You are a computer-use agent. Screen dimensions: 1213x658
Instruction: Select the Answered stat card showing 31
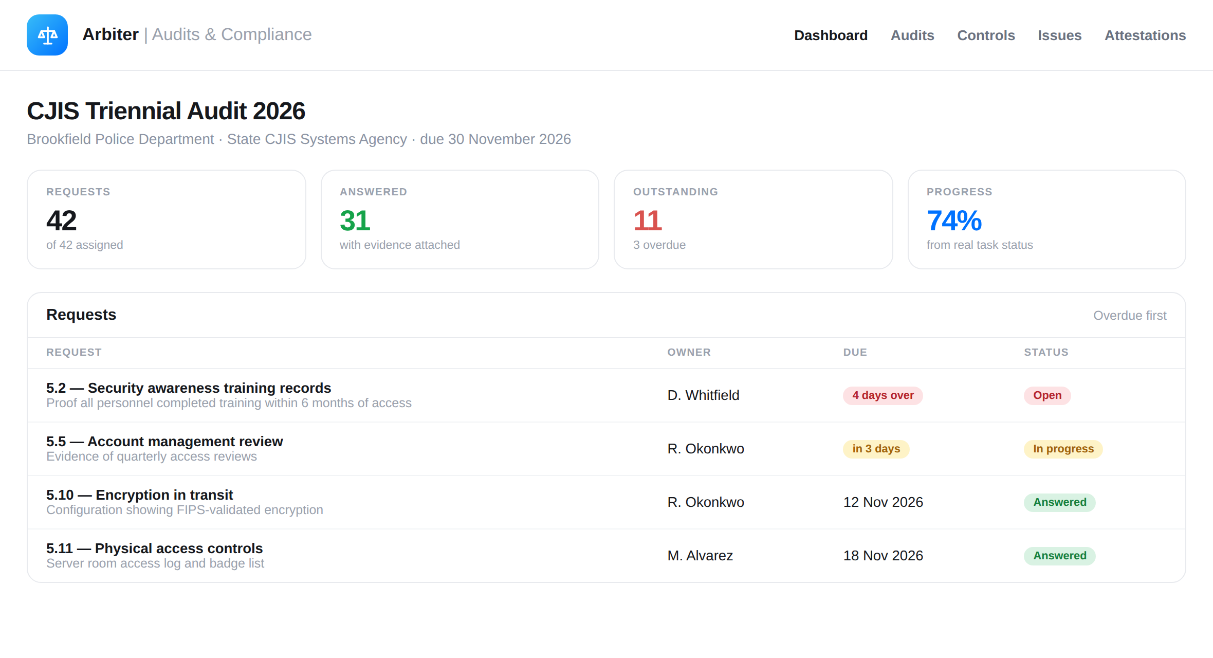click(460, 220)
